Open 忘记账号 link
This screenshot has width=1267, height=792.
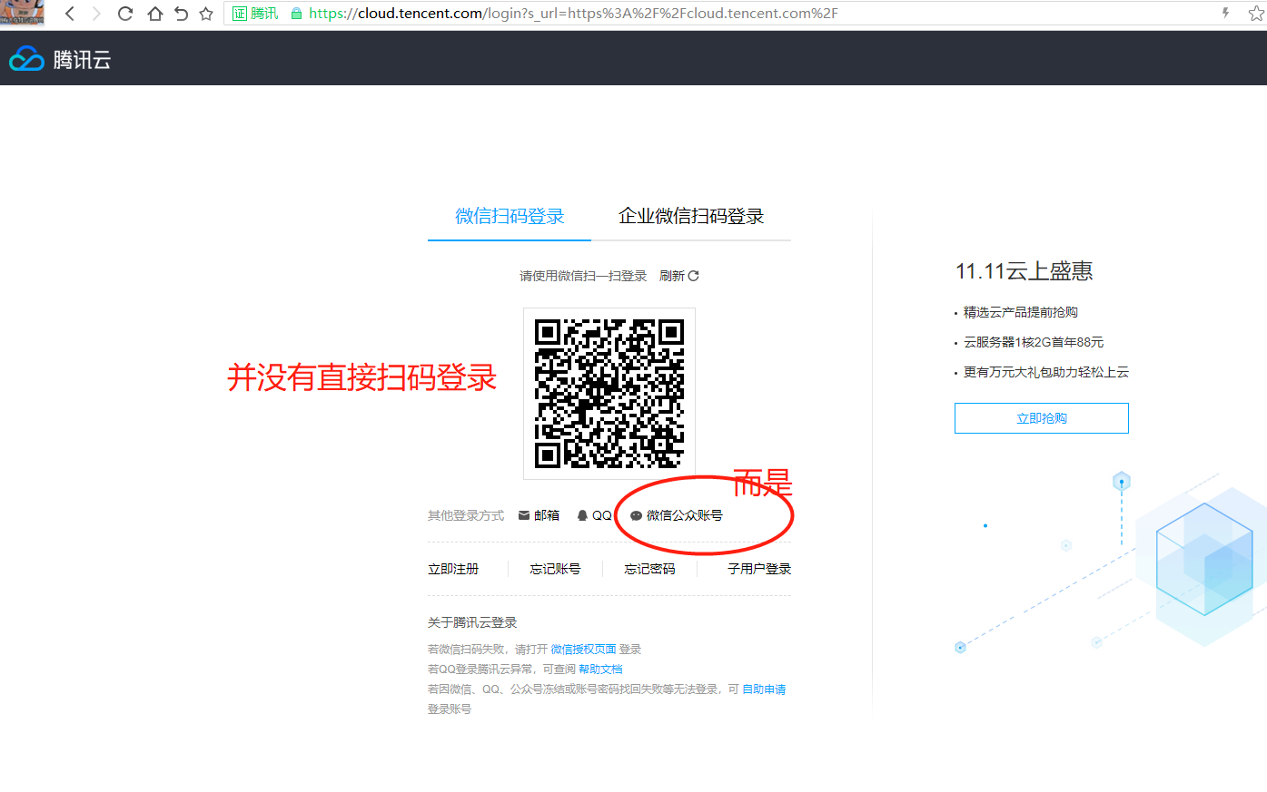[x=555, y=569]
